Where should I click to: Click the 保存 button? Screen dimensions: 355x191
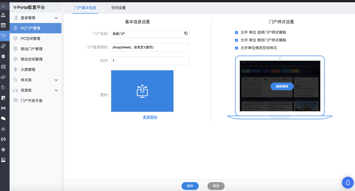[190, 186]
